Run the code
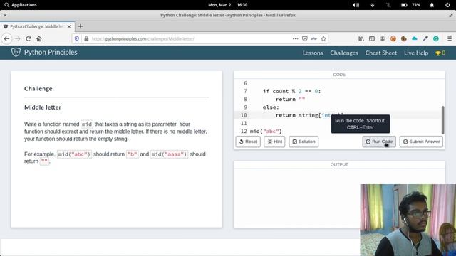456x256 pixels. point(379,142)
